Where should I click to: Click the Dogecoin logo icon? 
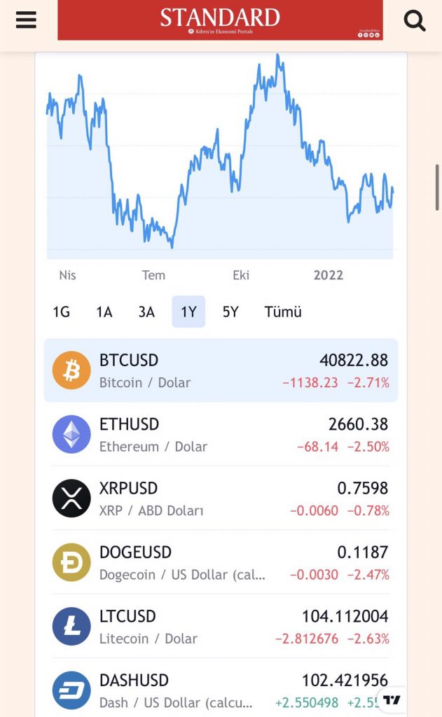(71, 562)
